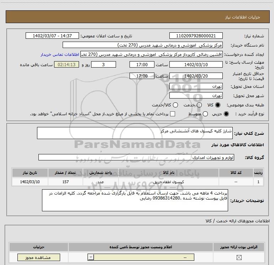
Task: Tick the Islamic treasury bonds payment checkbox
Action: coord(173,114)
